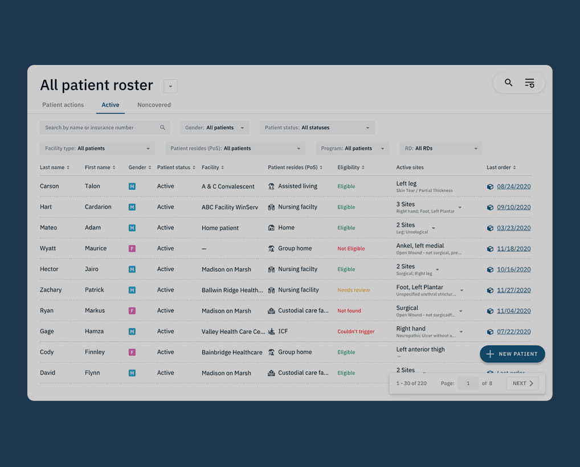
Task: Click last name David in roster
Action: click(47, 372)
